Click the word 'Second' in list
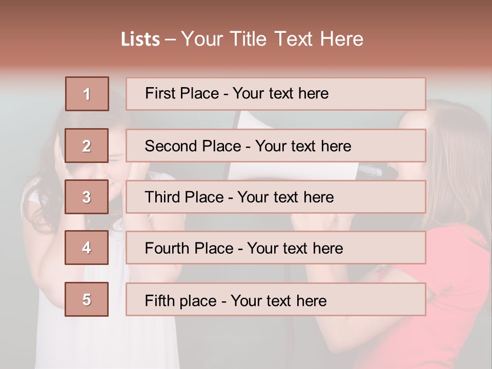The width and height of the screenshot is (492, 369). click(171, 146)
